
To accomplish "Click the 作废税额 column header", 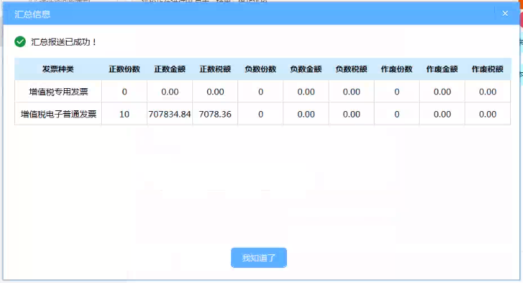I will (487, 69).
